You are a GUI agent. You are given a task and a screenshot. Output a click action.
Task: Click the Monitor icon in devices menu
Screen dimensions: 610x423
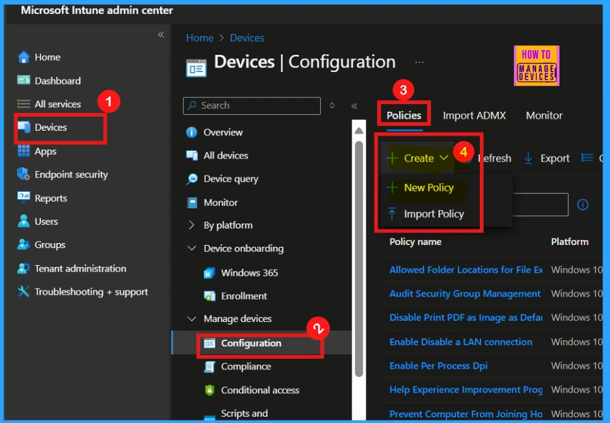tap(192, 203)
